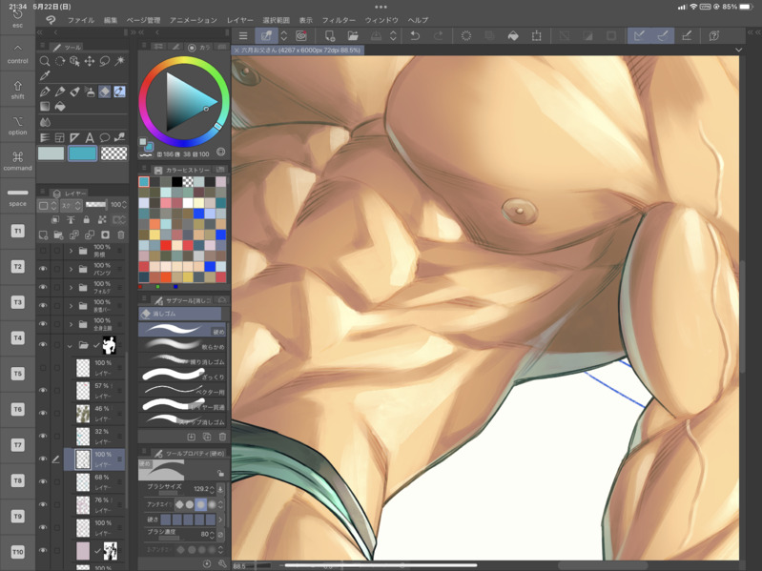Viewport: 762px width, 571px height.
Task: Create a layer mask
Action: 106,235
